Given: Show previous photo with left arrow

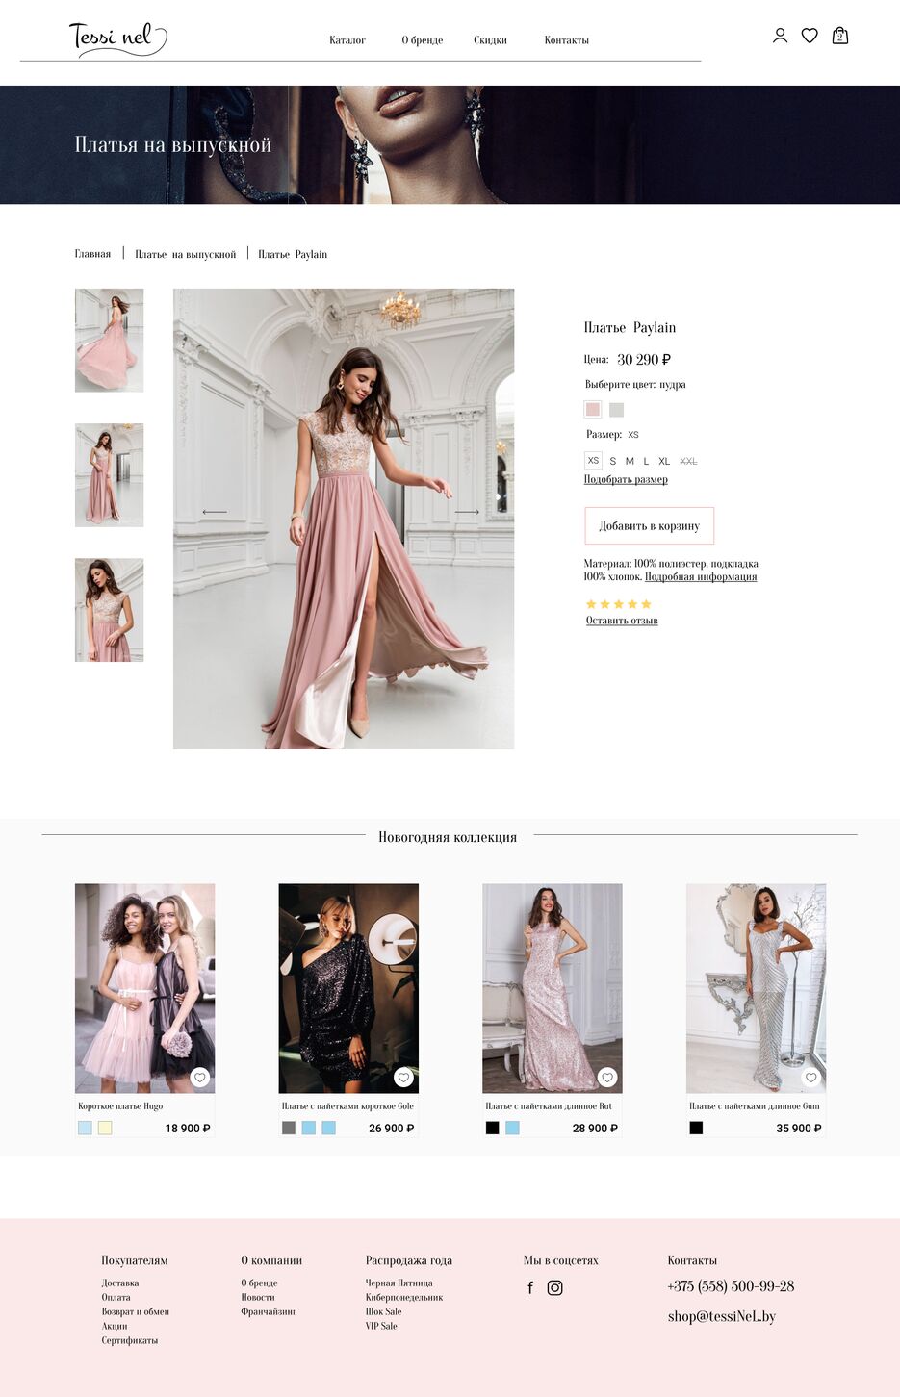Looking at the screenshot, I should click(x=215, y=512).
